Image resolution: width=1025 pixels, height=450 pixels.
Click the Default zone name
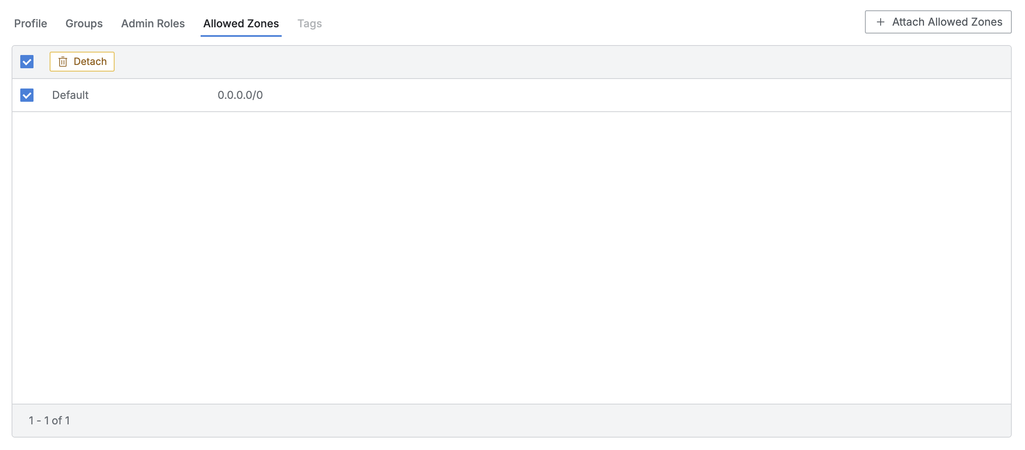(x=70, y=95)
